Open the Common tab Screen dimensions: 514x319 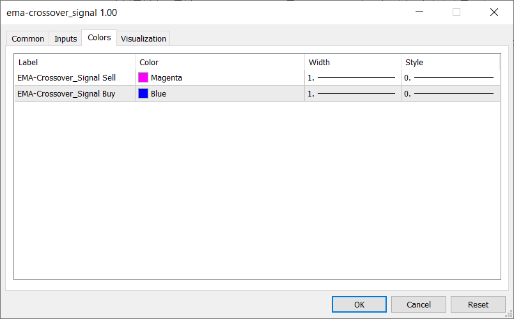(28, 38)
